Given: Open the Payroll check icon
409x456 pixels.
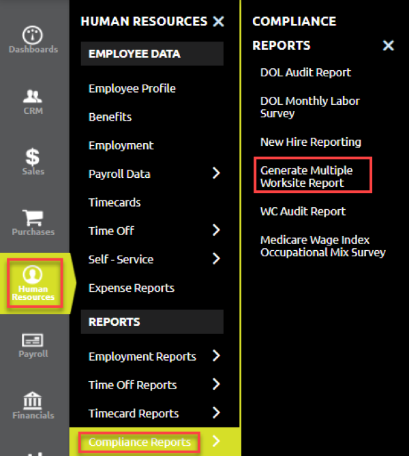Looking at the screenshot, I should click(33, 340).
